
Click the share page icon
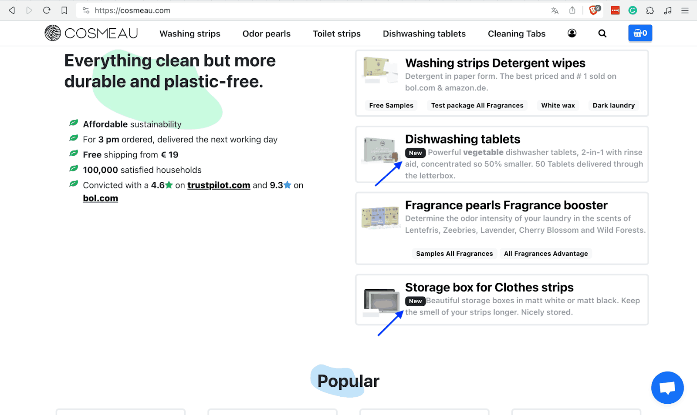click(x=572, y=10)
